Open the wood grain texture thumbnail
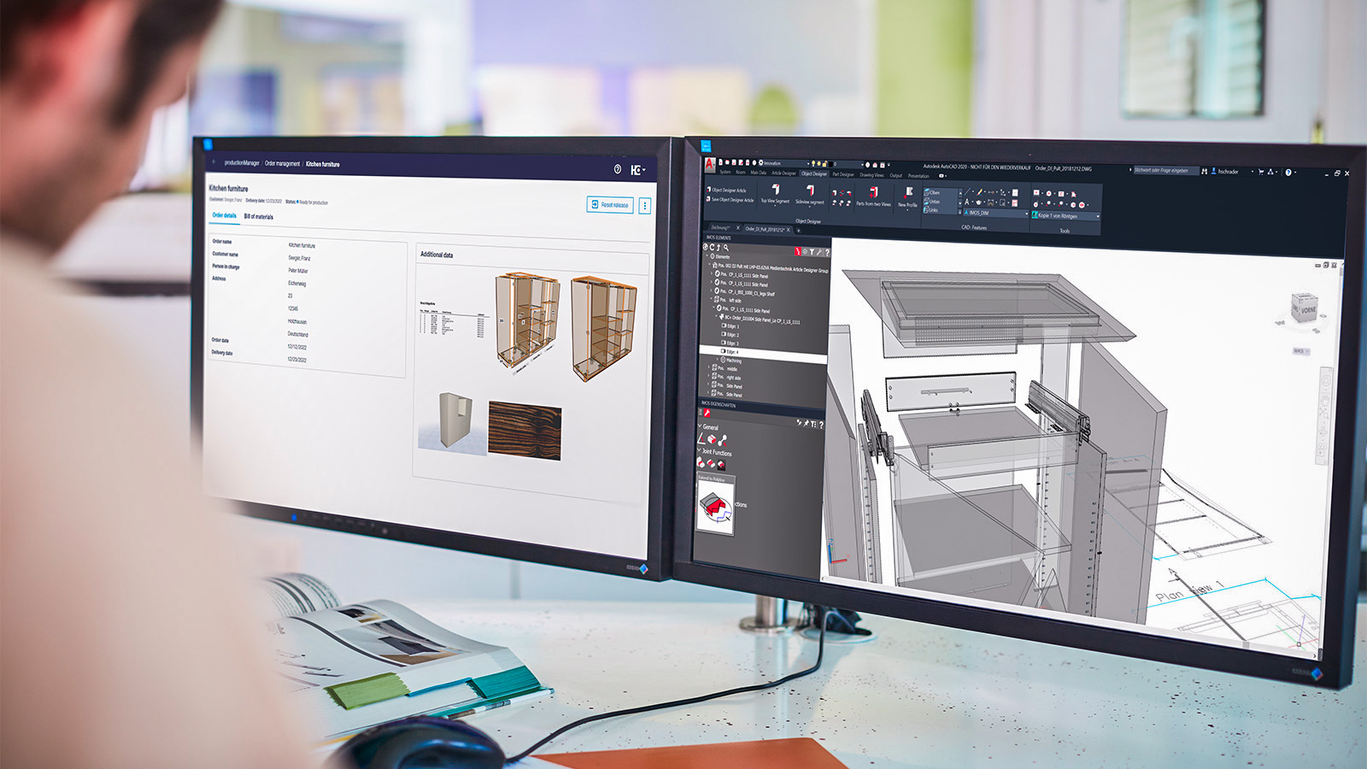Image resolution: width=1367 pixels, height=769 pixels. (525, 431)
